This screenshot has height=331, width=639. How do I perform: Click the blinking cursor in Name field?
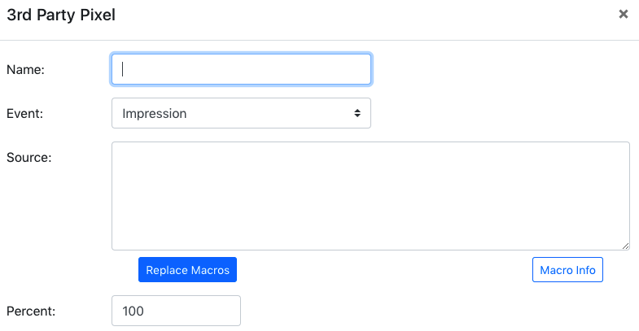(x=122, y=69)
